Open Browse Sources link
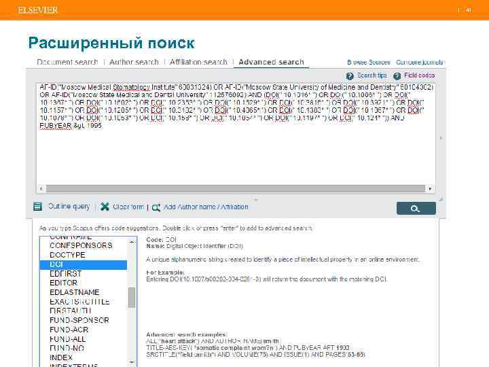The image size is (489, 367). coord(369,62)
